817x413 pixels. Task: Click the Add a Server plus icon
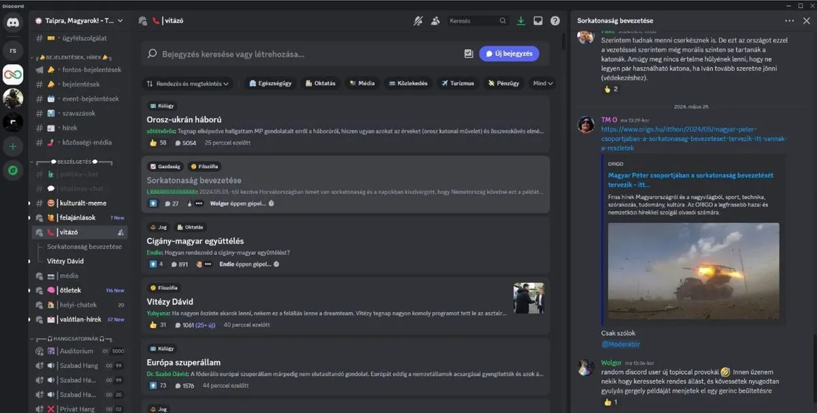click(13, 146)
